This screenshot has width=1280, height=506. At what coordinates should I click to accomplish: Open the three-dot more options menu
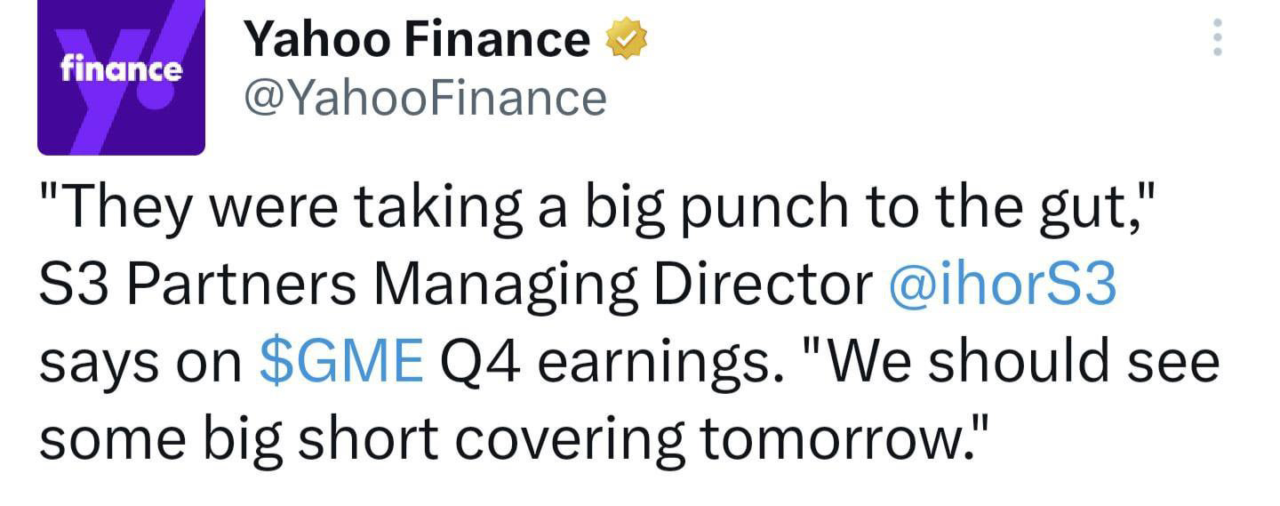[1217, 38]
